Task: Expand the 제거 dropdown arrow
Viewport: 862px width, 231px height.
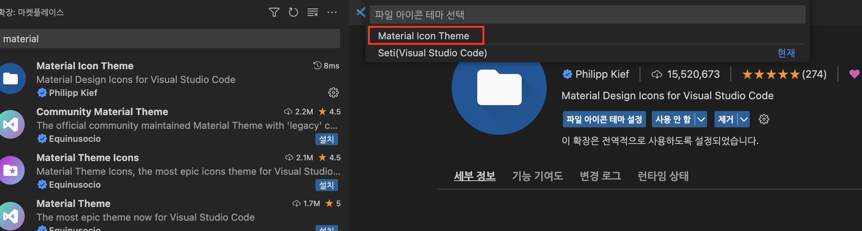Action: pyautogui.click(x=744, y=119)
